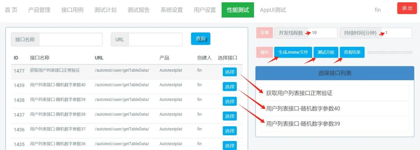Focus the URL search input field
The width and height of the screenshot is (420, 150).
coord(155,39)
